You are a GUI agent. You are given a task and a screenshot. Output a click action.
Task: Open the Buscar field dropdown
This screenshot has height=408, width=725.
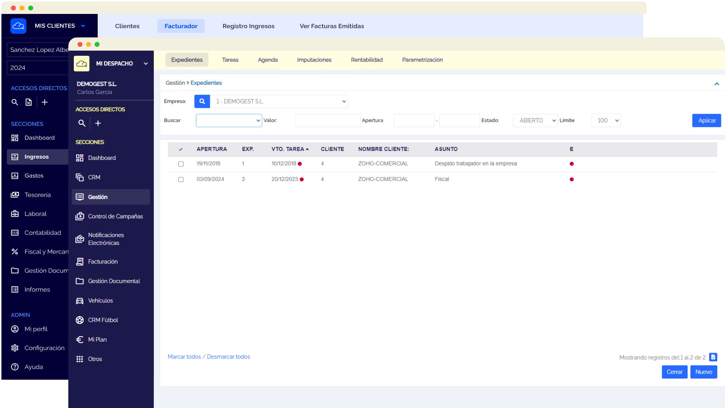coord(229,120)
